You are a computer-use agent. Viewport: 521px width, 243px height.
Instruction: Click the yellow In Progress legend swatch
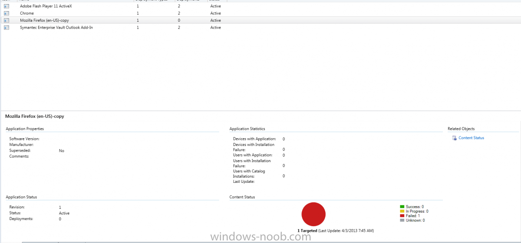click(x=402, y=211)
